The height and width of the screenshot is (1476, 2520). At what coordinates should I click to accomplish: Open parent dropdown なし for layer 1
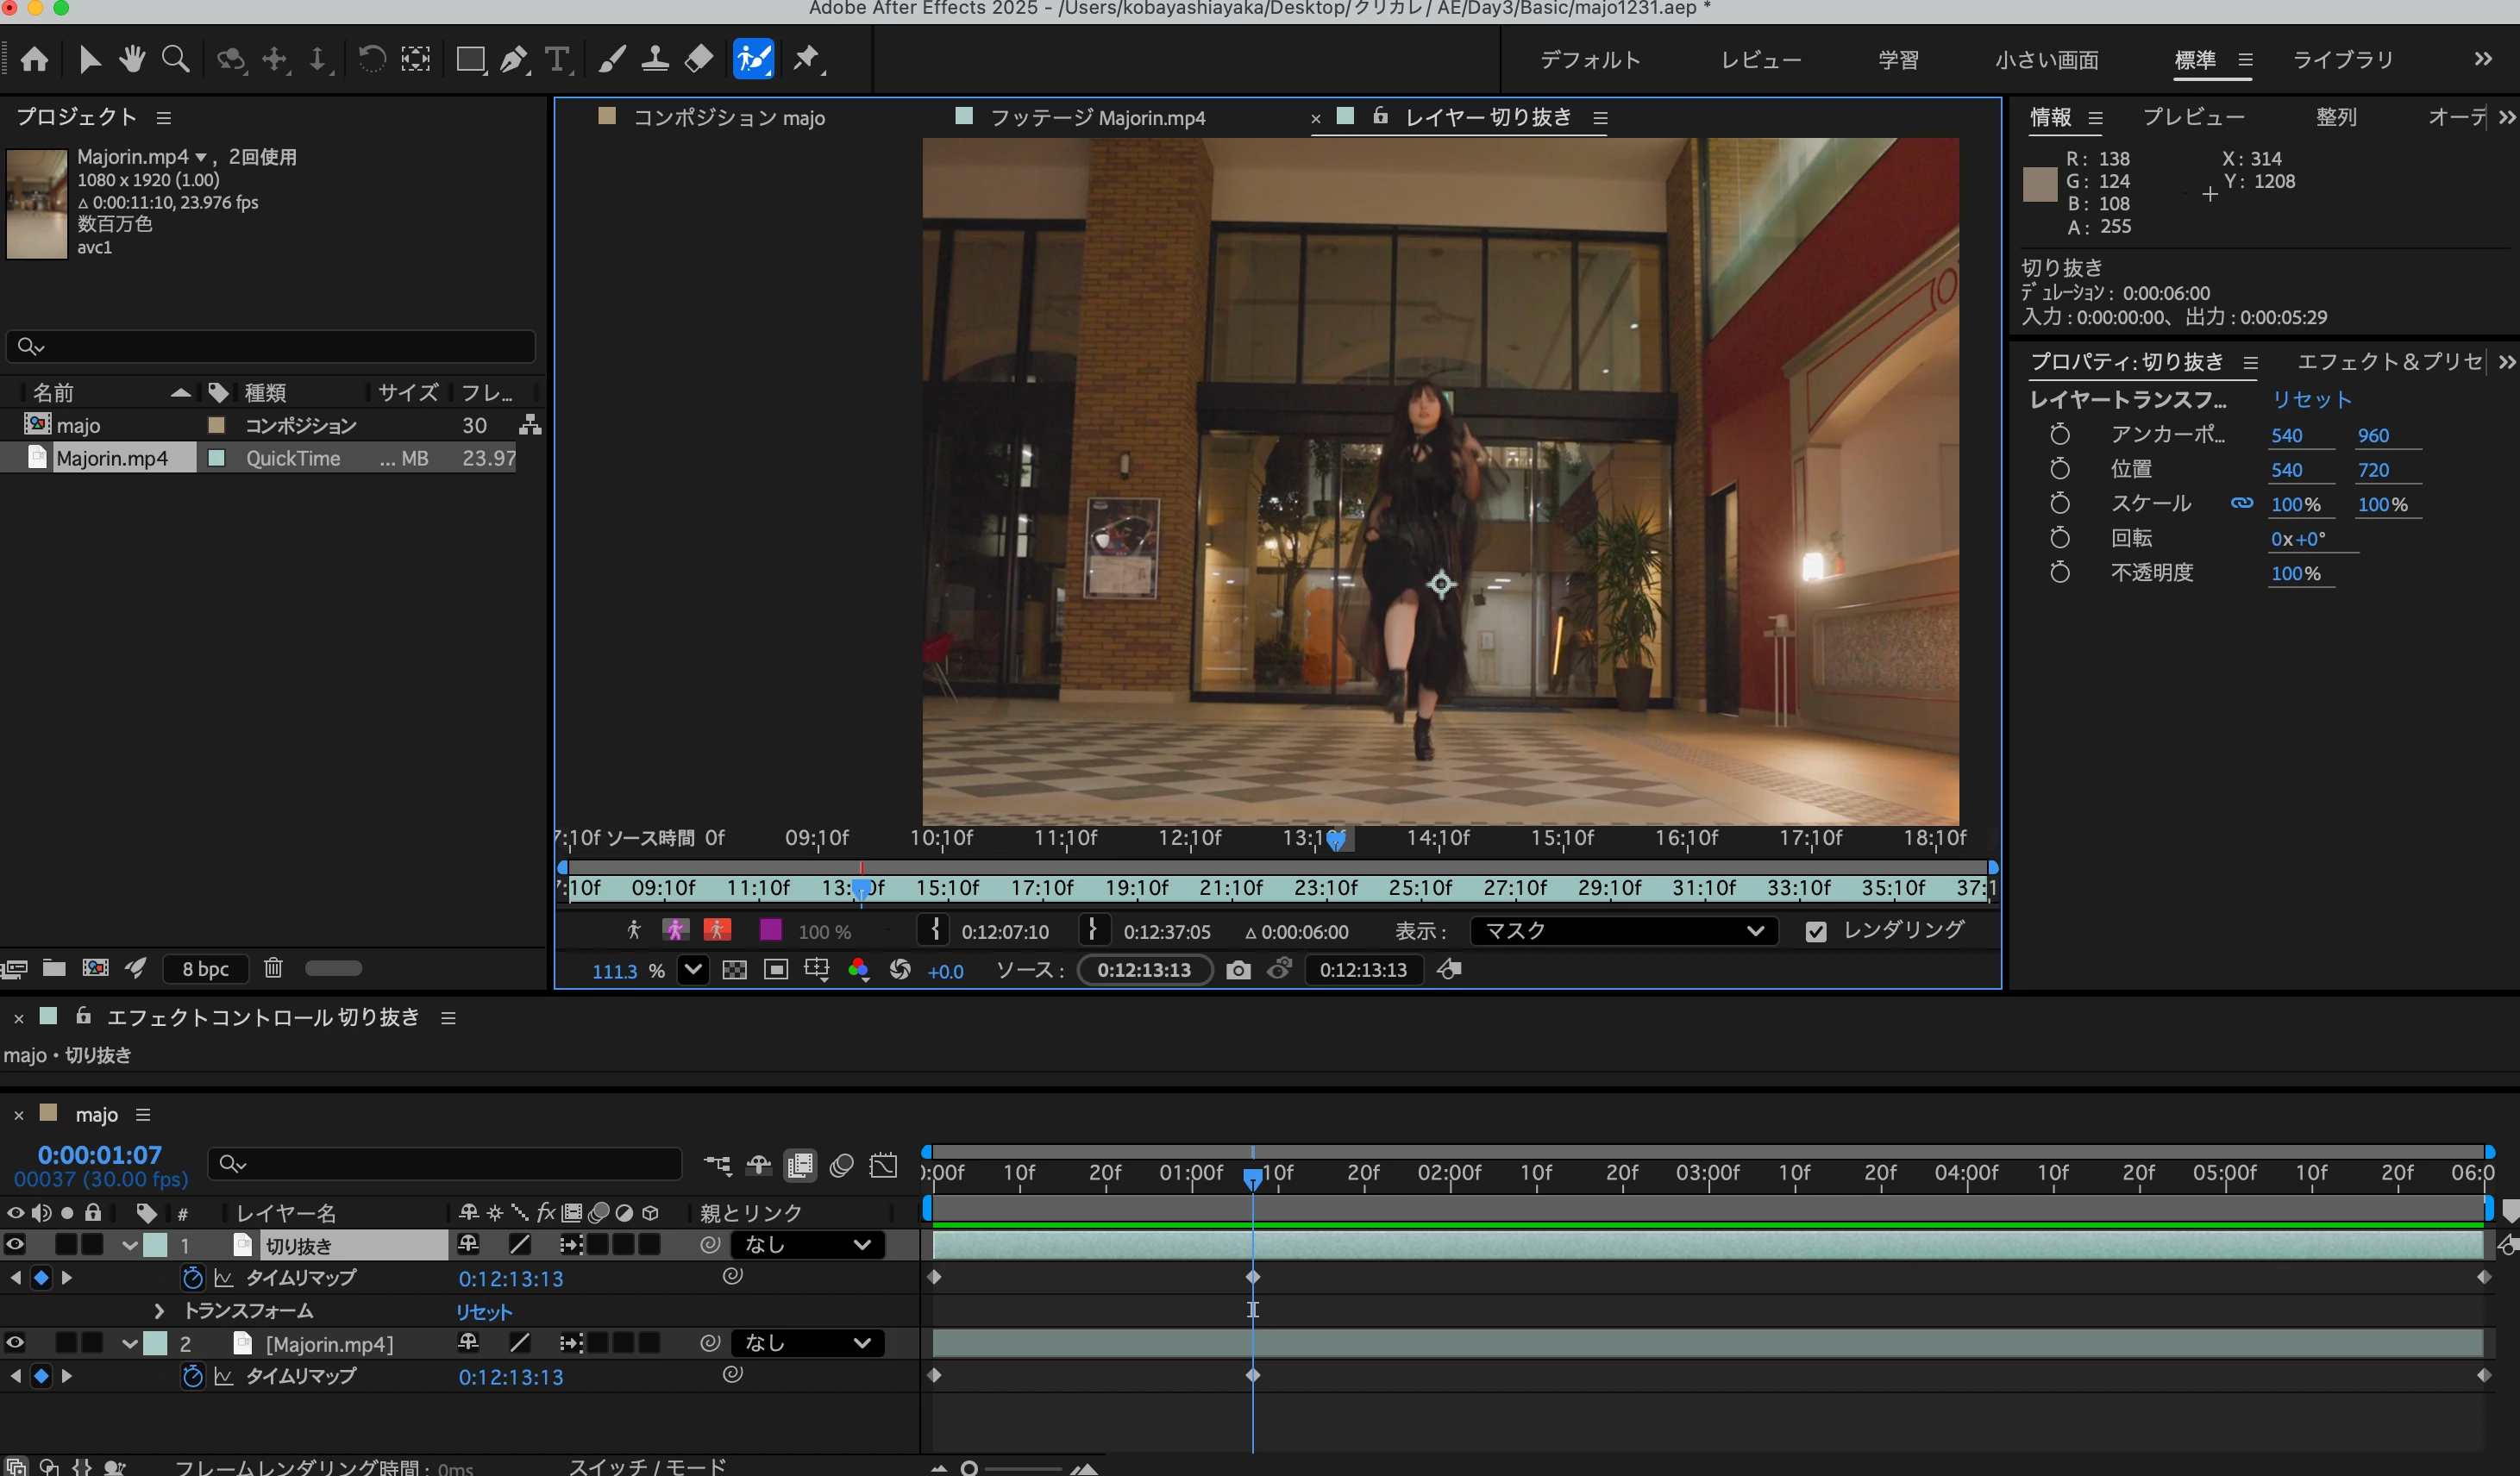(807, 1245)
